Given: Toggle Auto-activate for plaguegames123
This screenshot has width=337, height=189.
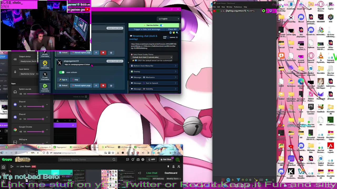Looking at the screenshot, I should [62, 72].
